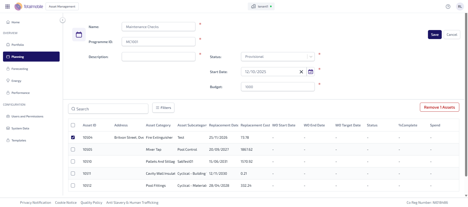
Task: Go to Forecasting in the sidebar
Action: [x=20, y=69]
